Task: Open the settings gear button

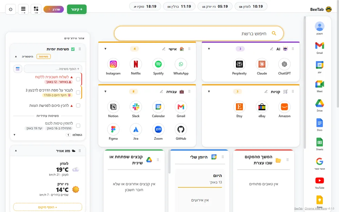Action: coord(11,9)
